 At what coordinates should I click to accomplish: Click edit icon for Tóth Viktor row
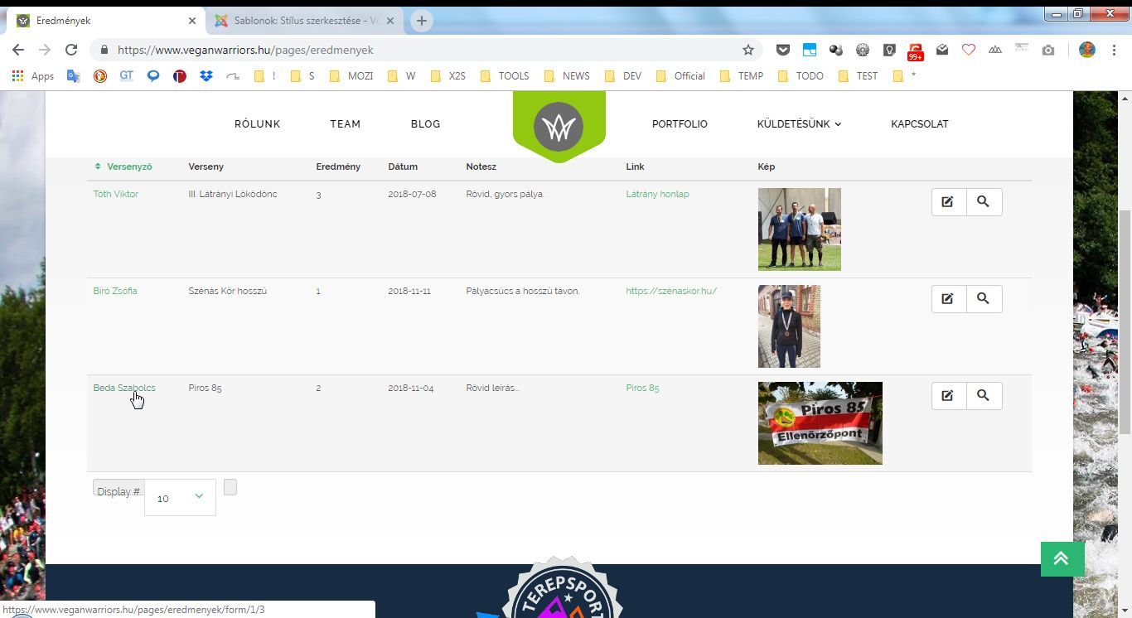948,202
